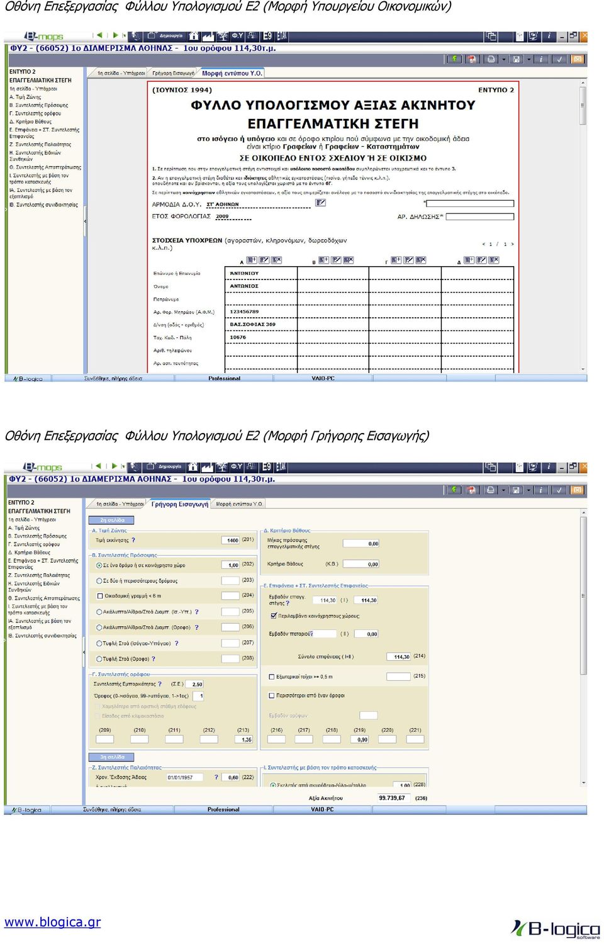604x944 pixels.
Task: Click the checkmark icon in the upper window
Action: [x=559, y=59]
